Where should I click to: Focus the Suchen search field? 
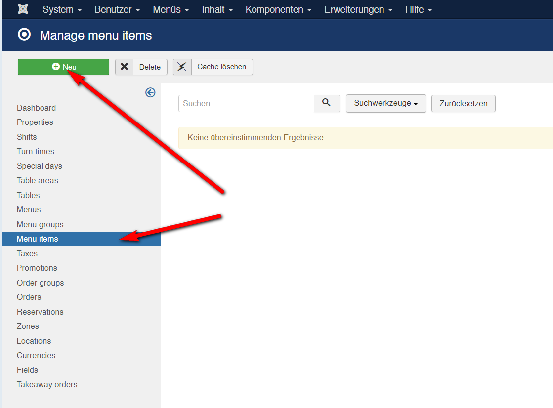(246, 103)
